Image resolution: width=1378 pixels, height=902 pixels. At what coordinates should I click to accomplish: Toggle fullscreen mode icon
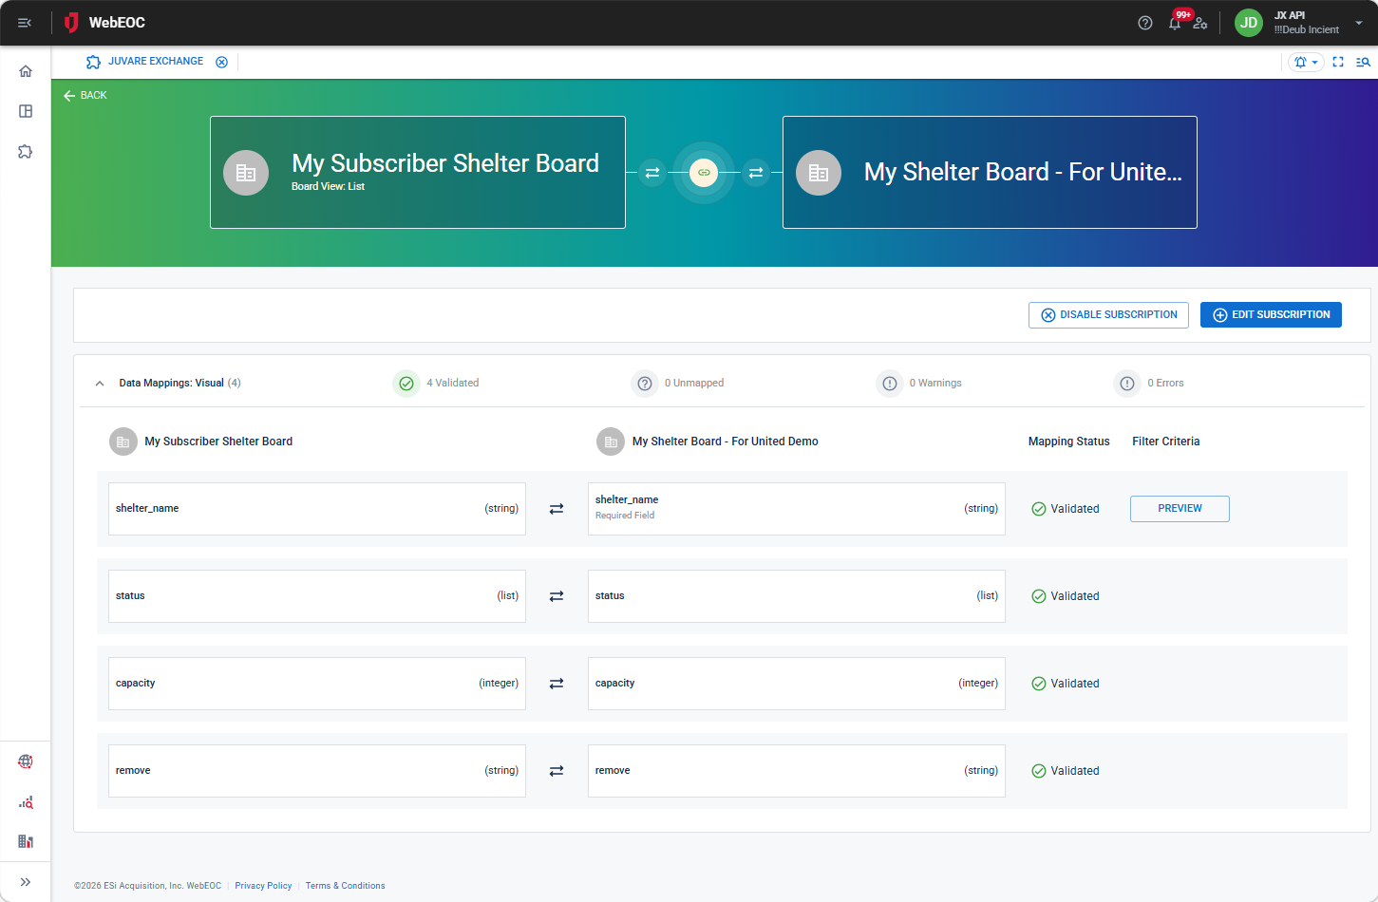1338,62
